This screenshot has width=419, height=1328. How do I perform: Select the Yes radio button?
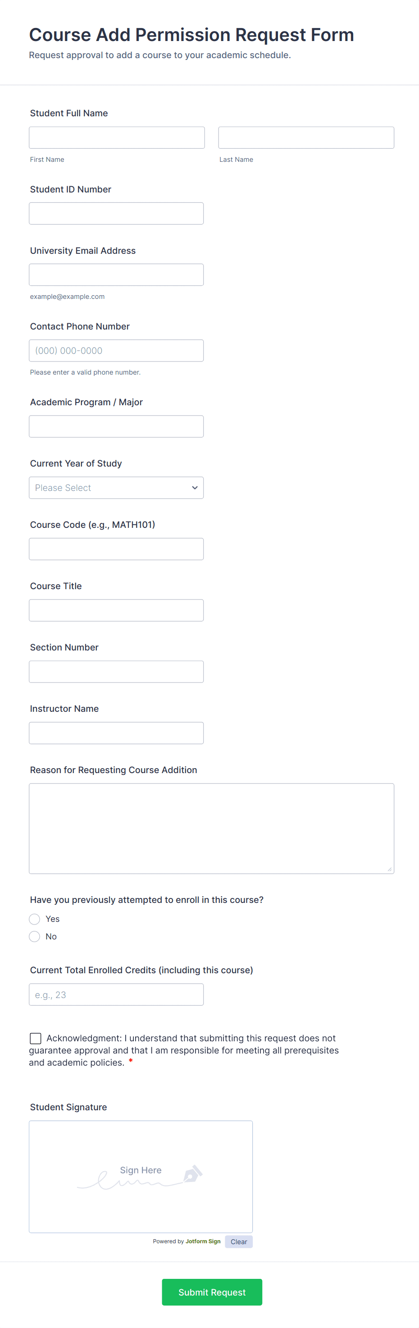35,919
